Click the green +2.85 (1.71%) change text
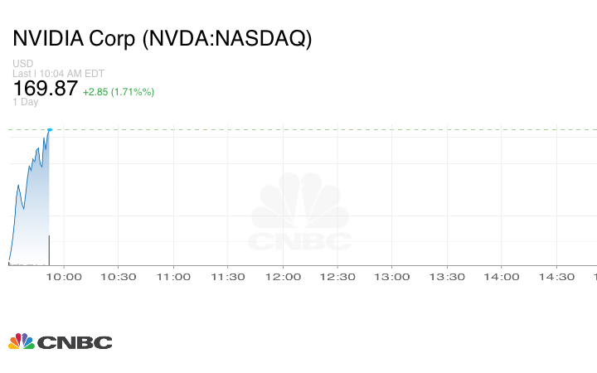597x373 pixels. (x=119, y=90)
